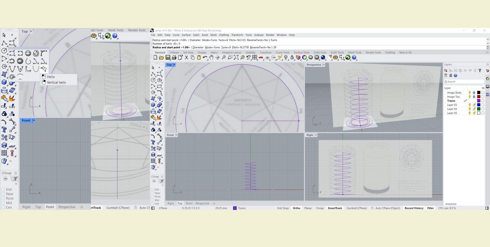The width and height of the screenshot is (490, 247).
Task: Click the Diameter option in command line
Action: point(199,47)
